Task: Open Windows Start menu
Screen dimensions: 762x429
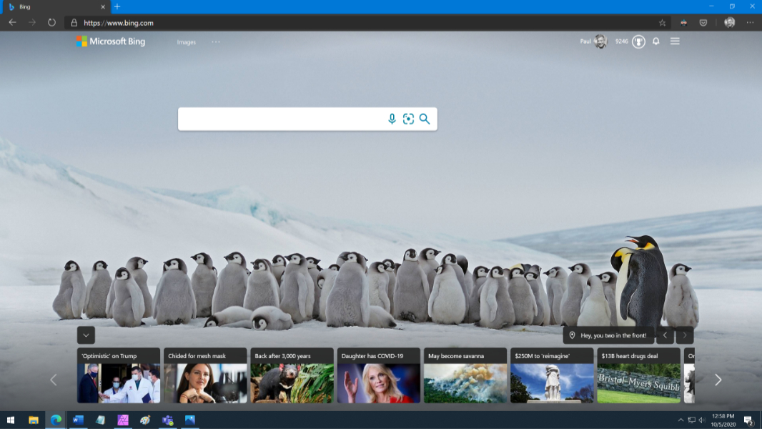Action: [x=10, y=420]
